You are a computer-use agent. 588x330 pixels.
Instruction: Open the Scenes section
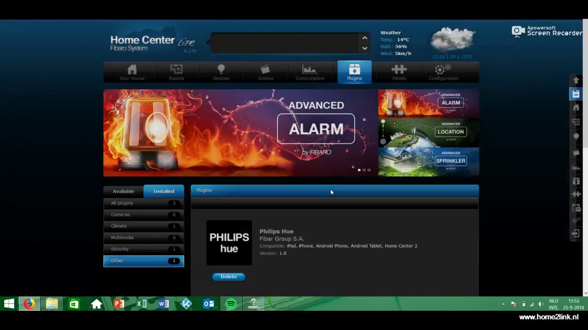[x=266, y=72]
